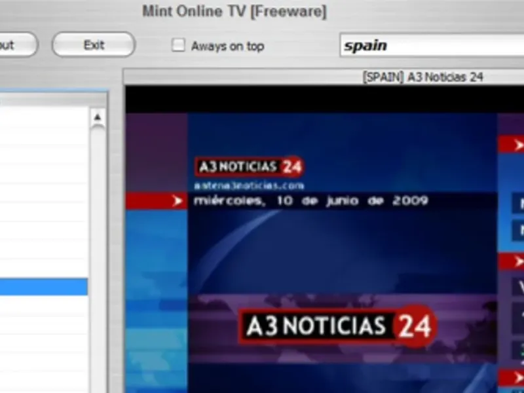The width and height of the screenshot is (524, 393).
Task: Enable the Always on top checkbox
Action: [x=178, y=45]
